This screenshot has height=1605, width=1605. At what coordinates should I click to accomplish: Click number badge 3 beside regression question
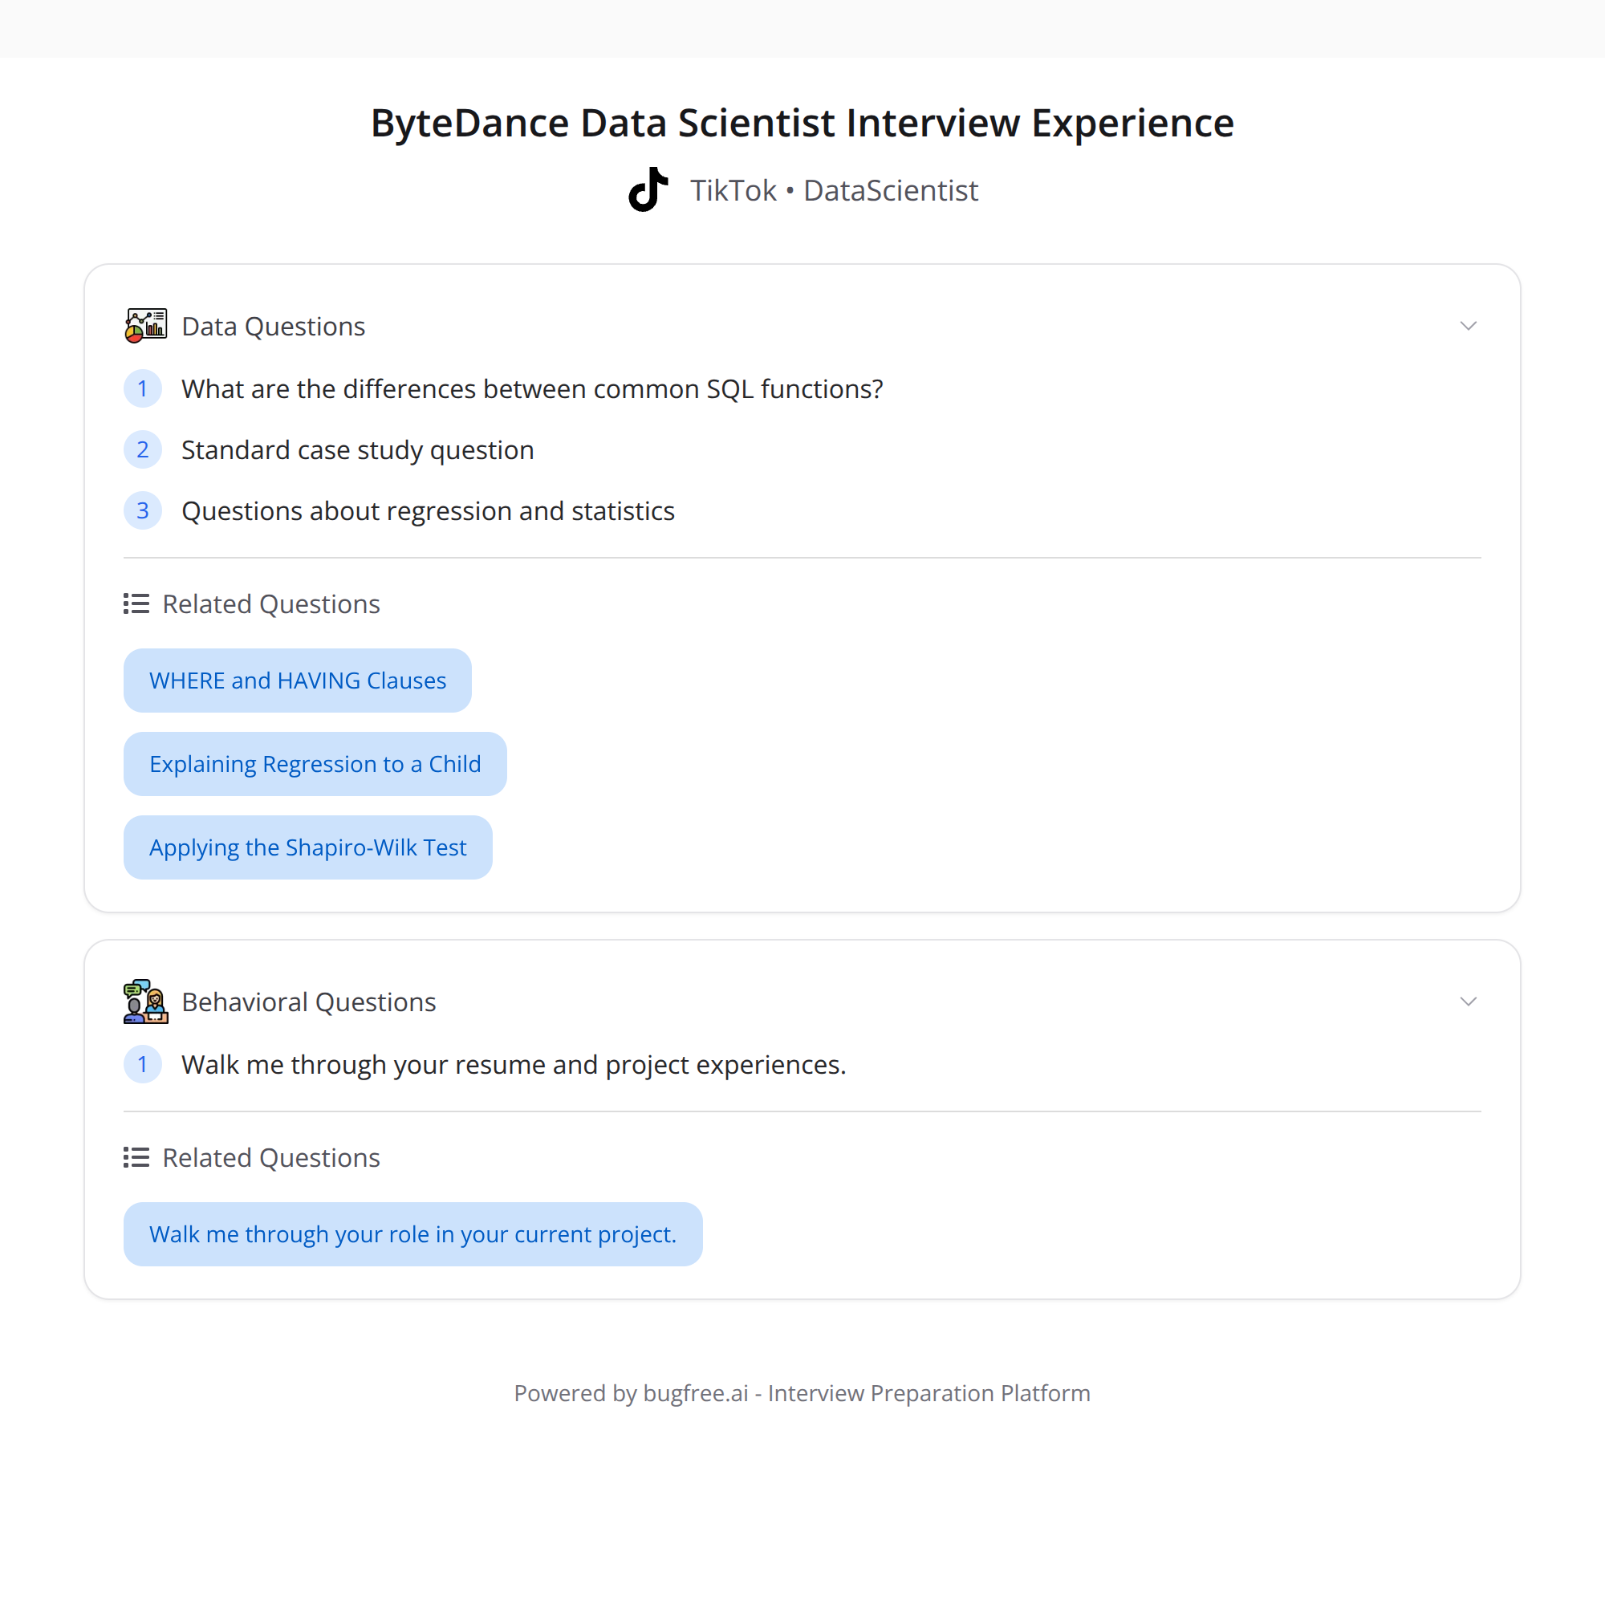click(143, 510)
